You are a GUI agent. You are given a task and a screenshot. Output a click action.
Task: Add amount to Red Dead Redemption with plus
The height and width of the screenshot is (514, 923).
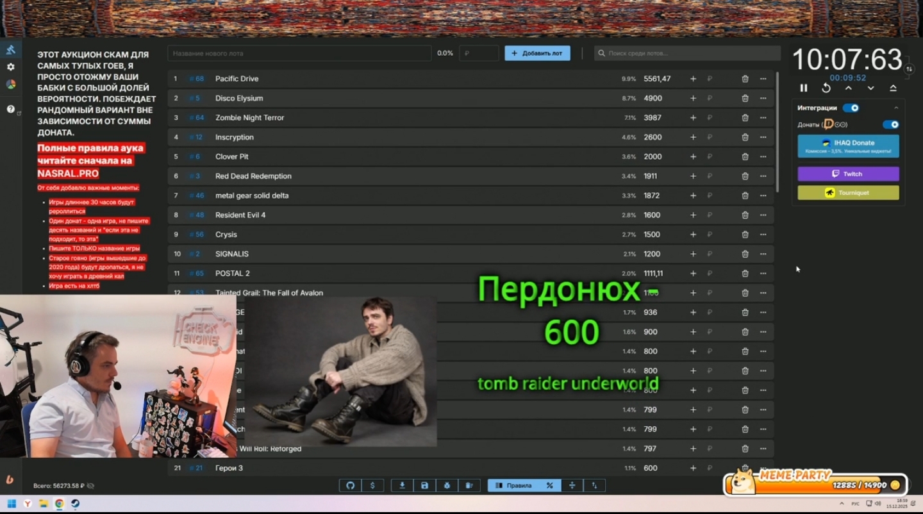(x=693, y=176)
